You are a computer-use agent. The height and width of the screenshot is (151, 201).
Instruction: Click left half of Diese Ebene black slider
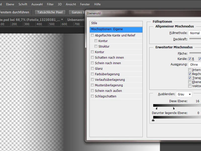pos(157,108)
